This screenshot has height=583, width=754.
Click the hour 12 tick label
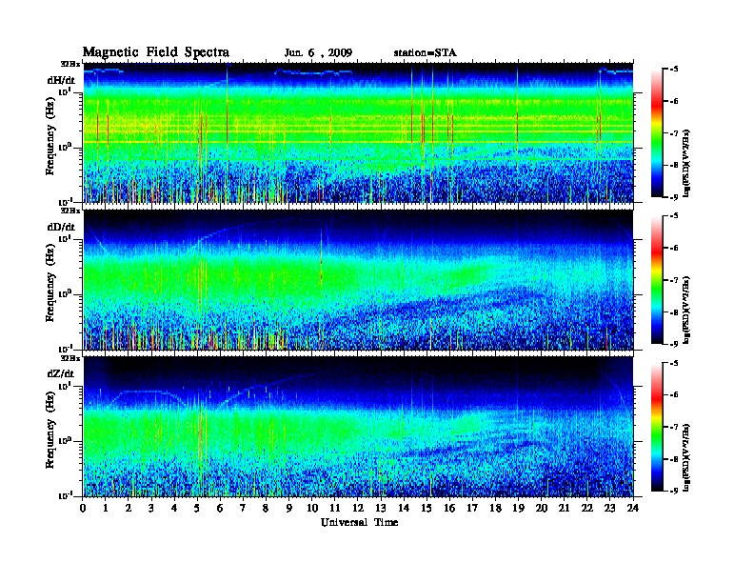coord(358,508)
